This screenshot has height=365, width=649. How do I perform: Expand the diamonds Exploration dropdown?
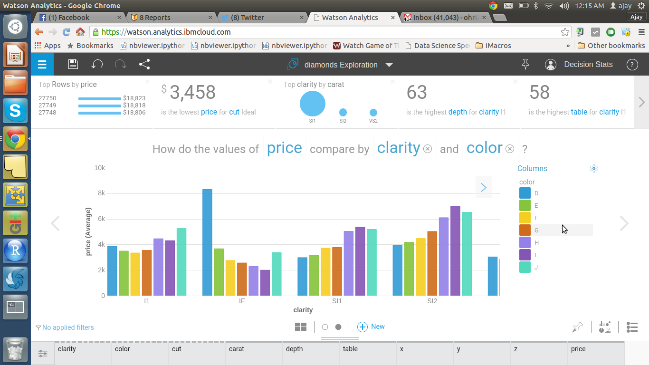(389, 65)
